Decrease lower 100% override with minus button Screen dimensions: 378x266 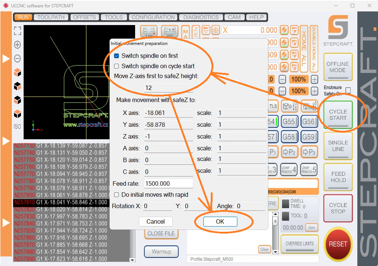tap(282, 91)
